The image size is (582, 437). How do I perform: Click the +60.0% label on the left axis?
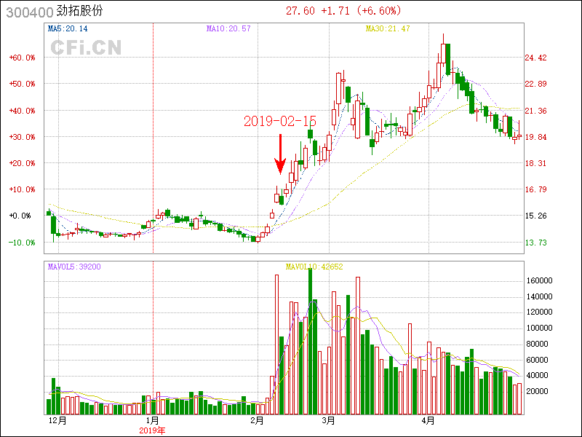23,58
